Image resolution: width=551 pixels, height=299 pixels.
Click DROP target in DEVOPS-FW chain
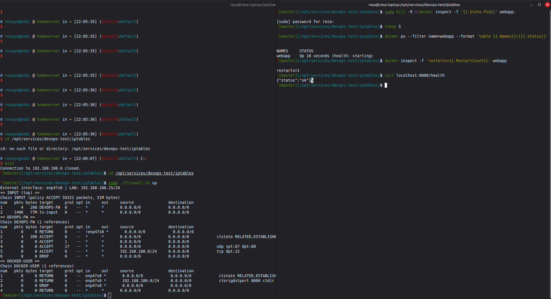tap(44, 256)
